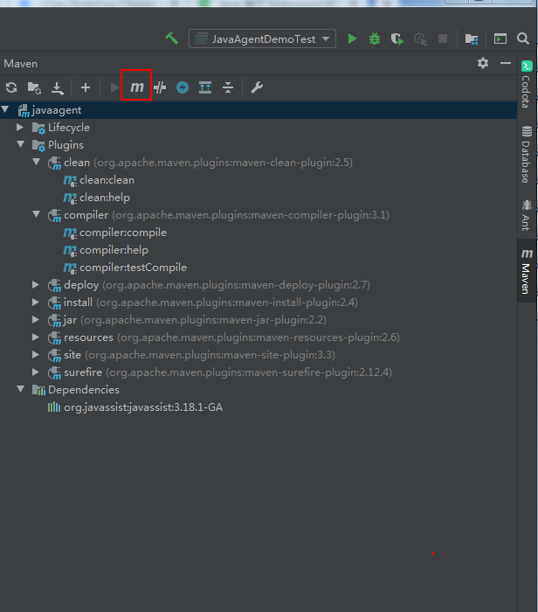
Task: Open Maven panel gear options
Action: [483, 63]
